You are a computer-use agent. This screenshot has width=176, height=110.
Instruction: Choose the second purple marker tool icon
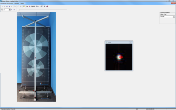(30, 6)
